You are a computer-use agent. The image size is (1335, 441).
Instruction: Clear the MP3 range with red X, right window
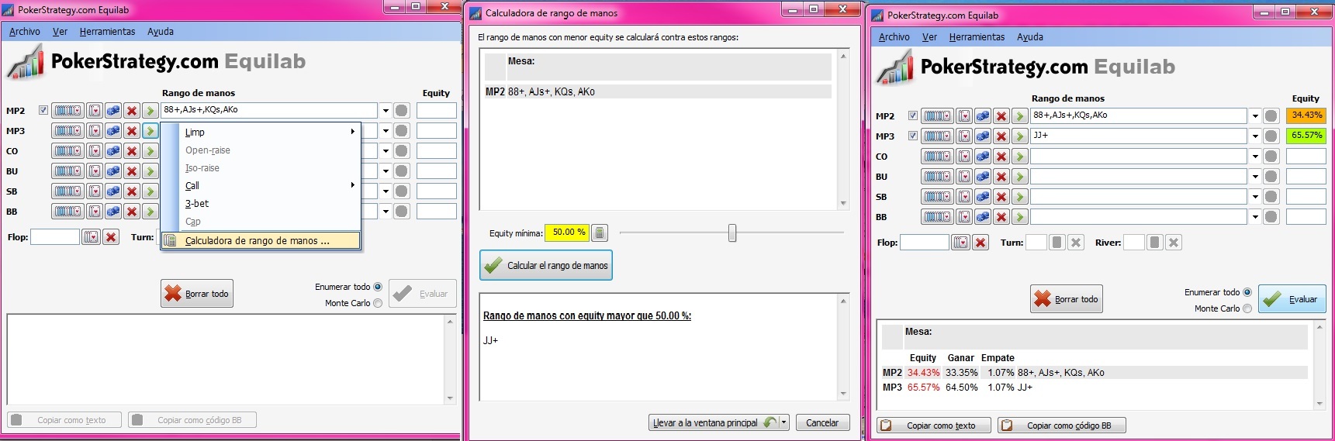pos(1001,136)
